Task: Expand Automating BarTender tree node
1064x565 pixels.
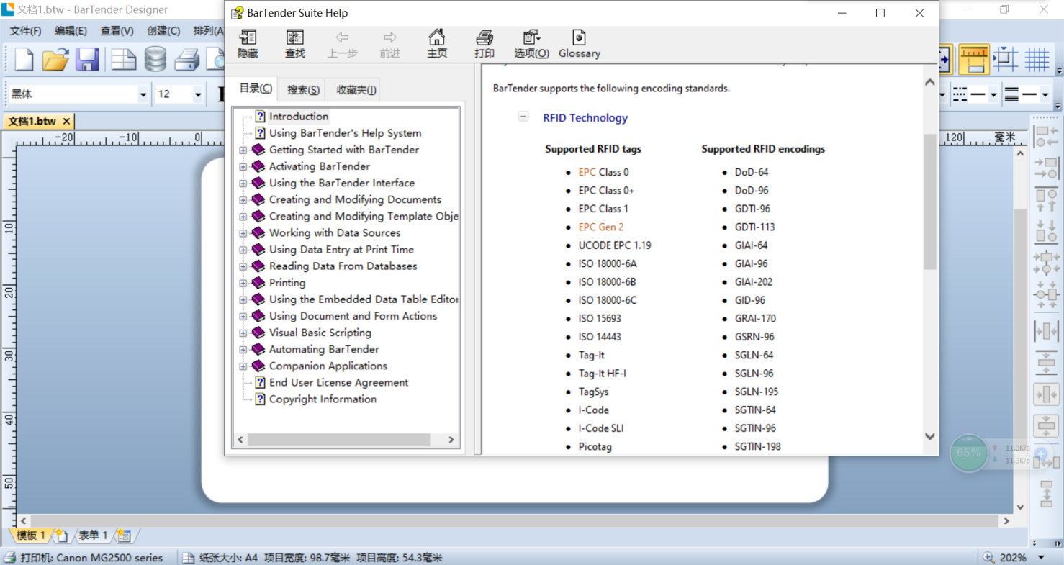Action: (243, 350)
